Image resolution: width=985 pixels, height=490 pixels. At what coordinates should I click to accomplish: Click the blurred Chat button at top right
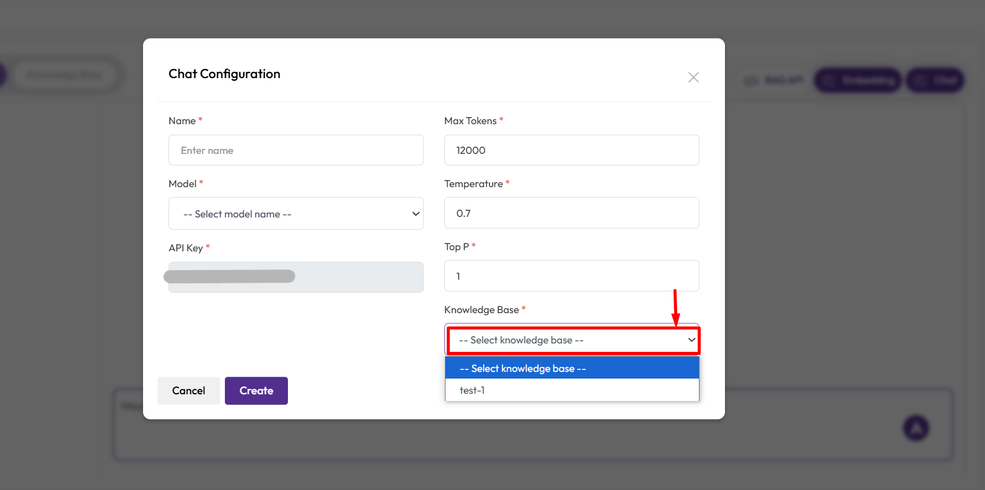[935, 80]
